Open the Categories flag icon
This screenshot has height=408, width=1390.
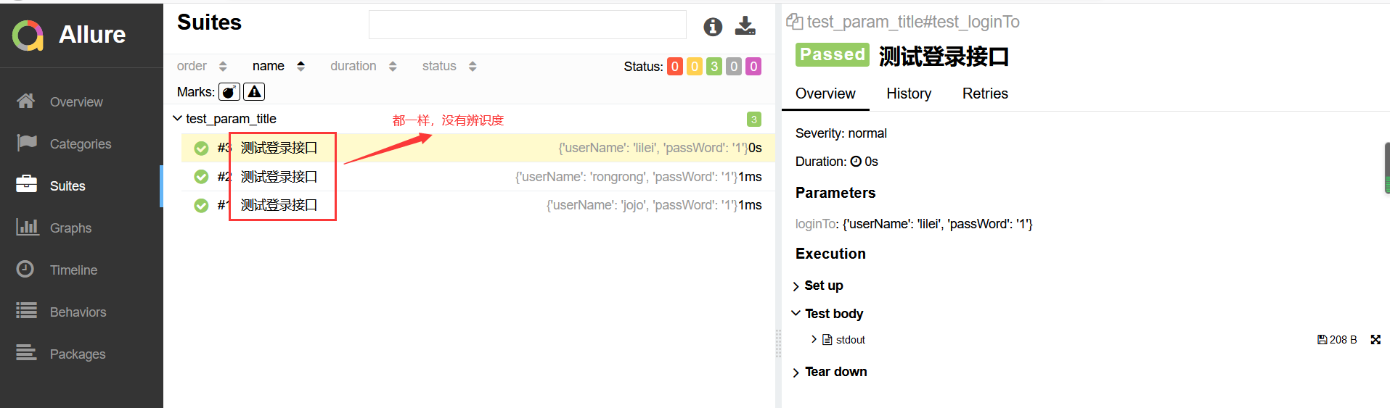pos(27,143)
